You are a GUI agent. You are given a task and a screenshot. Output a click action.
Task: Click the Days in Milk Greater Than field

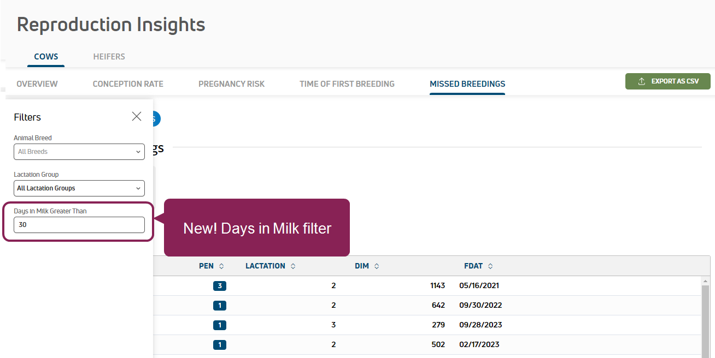79,225
